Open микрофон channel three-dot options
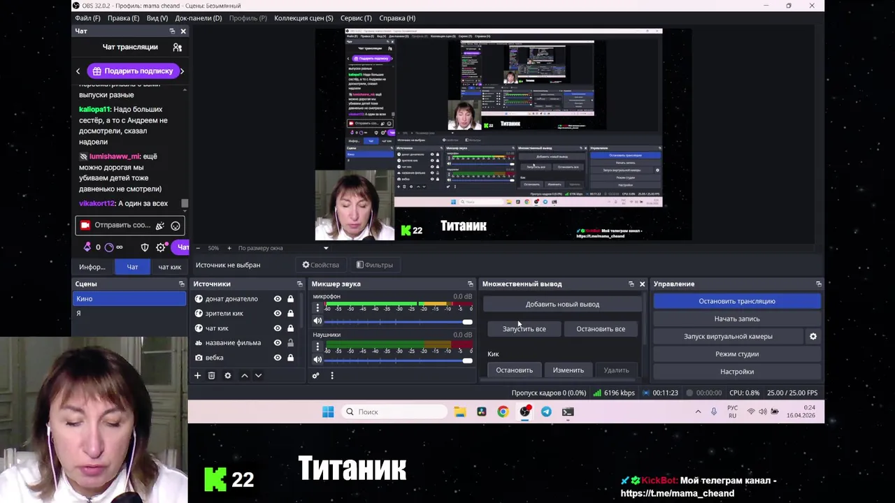The height and width of the screenshot is (503, 895). (317, 308)
